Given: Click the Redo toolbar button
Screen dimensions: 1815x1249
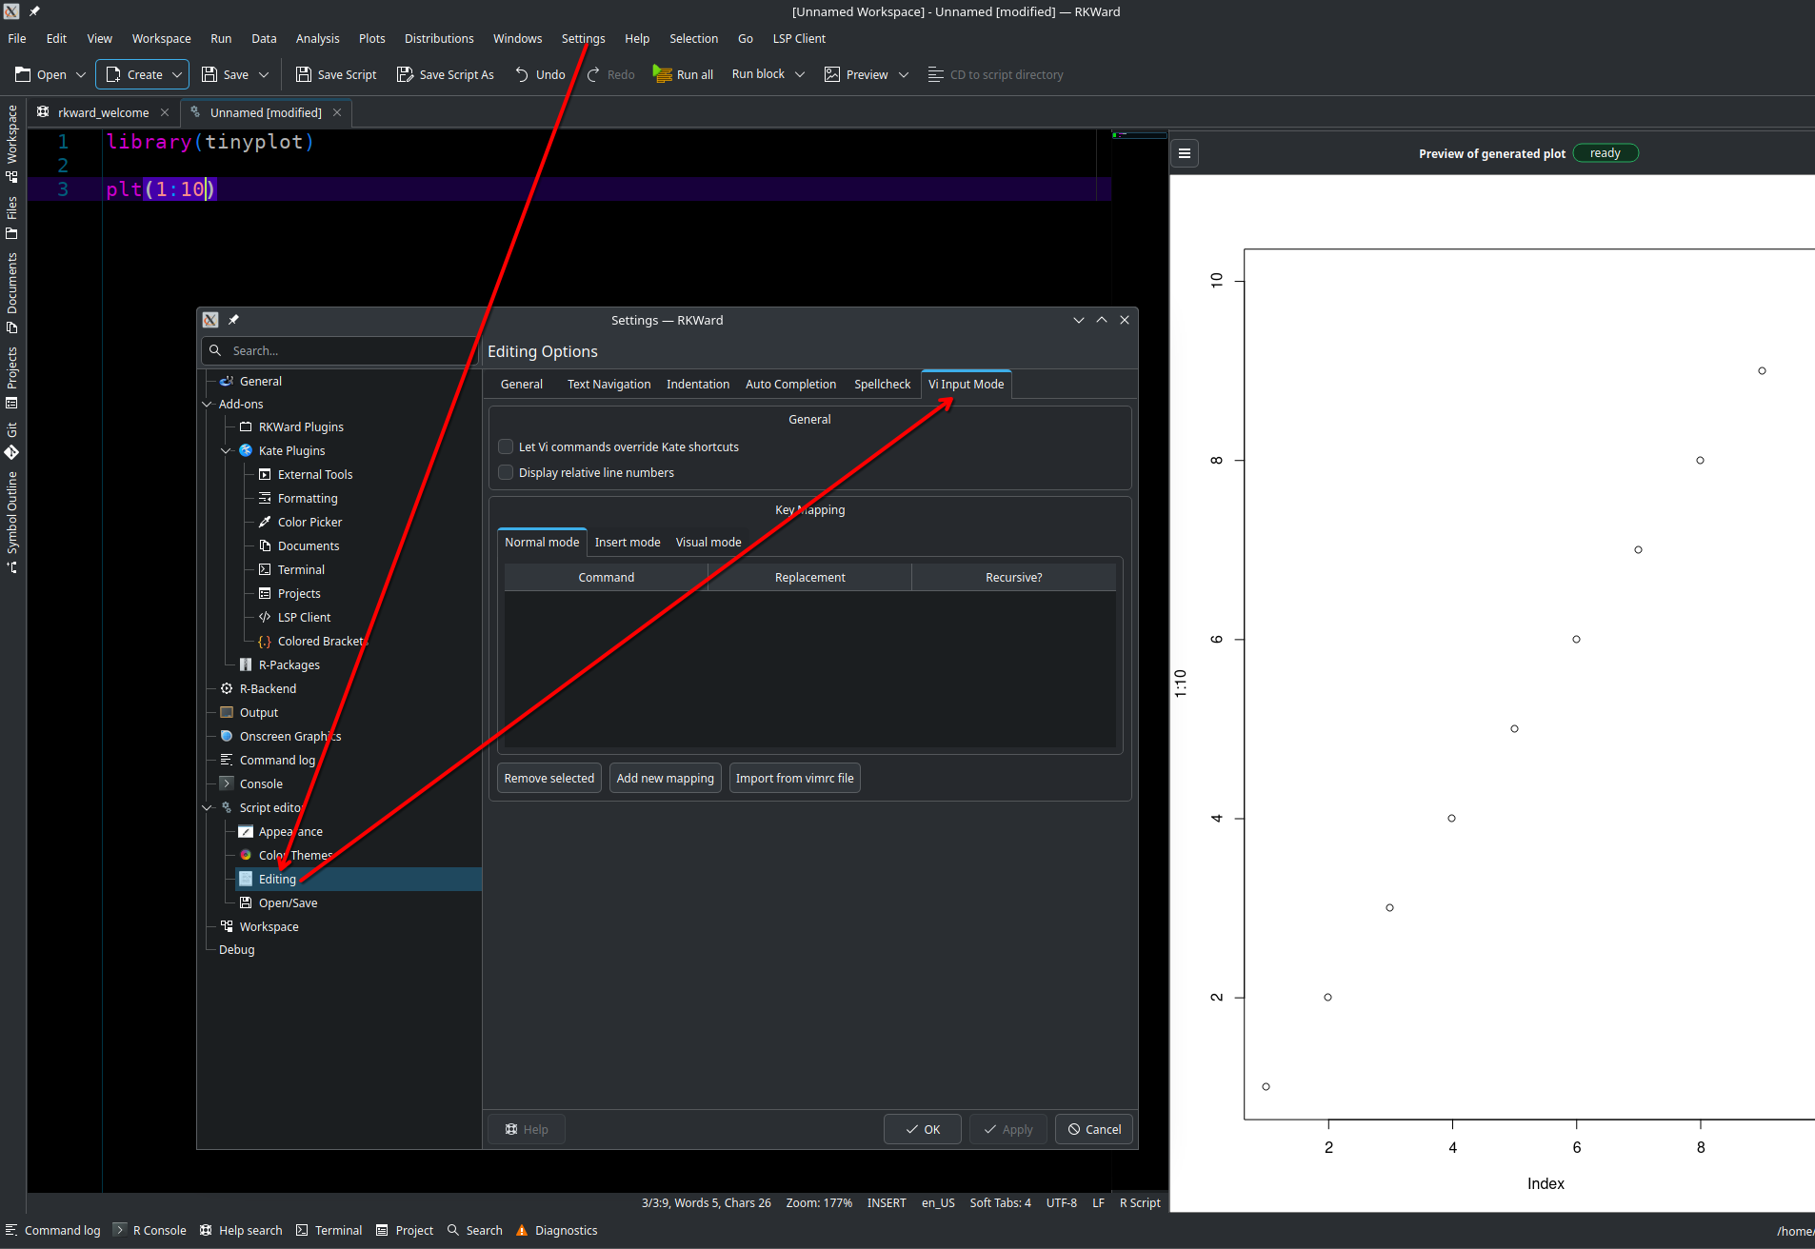Looking at the screenshot, I should 610,74.
